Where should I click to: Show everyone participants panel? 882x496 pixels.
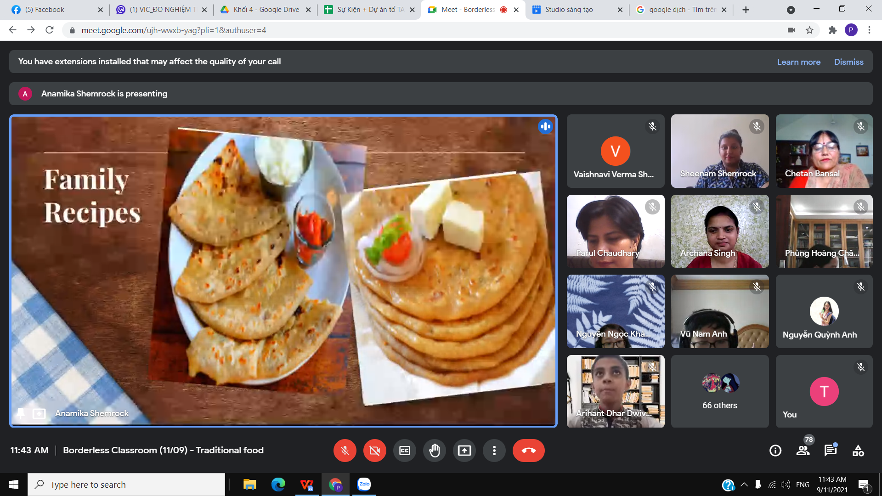803,451
